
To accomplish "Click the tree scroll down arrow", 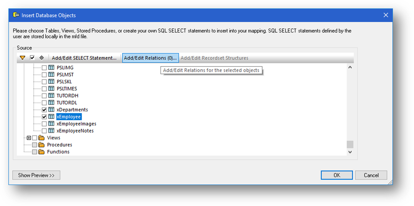I will 350,152.
